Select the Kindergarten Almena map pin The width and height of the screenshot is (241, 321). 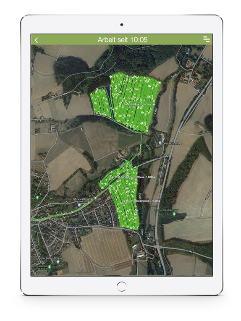pyautogui.click(x=58, y=262)
